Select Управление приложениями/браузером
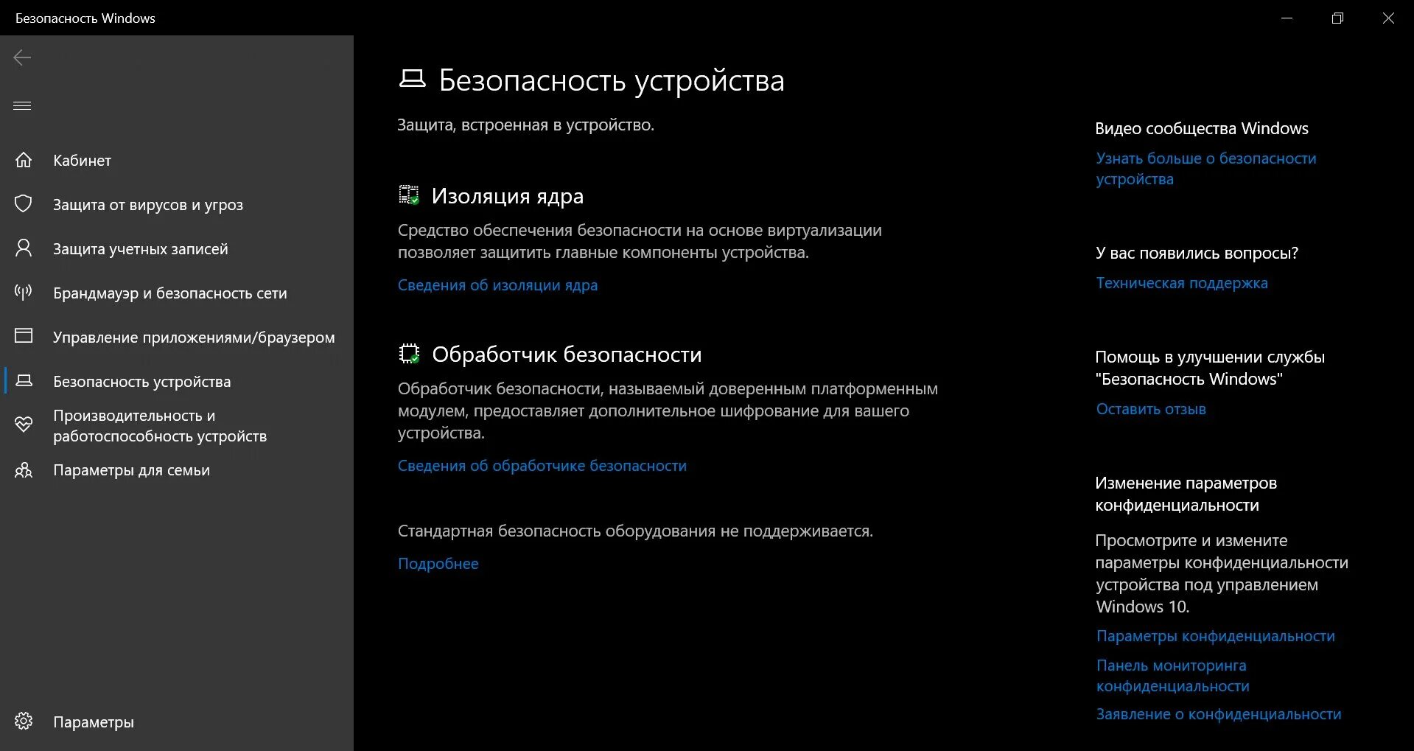Image resolution: width=1414 pixels, height=751 pixels. coord(177,337)
